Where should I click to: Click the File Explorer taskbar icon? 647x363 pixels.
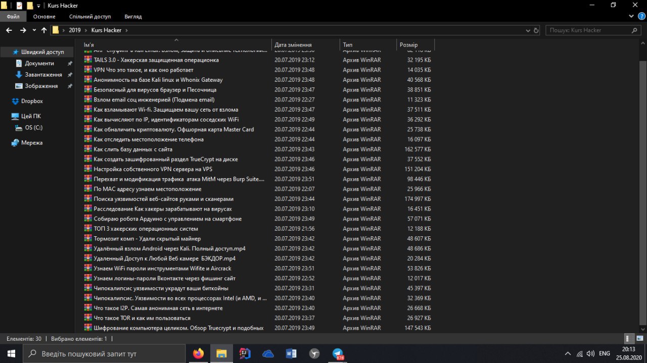221,353
